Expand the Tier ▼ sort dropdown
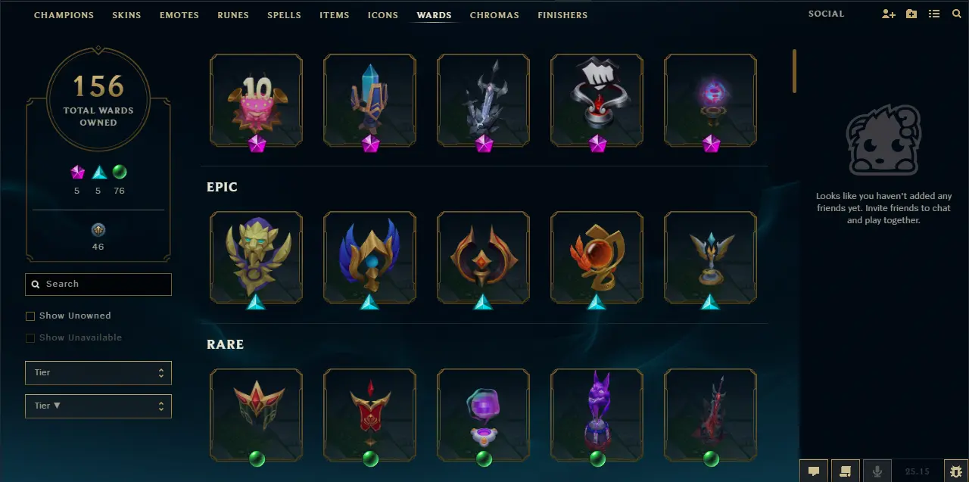The image size is (969, 482). (98, 406)
